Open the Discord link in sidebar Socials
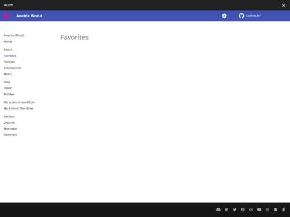The height and width of the screenshot is (217, 290). [x=9, y=123]
